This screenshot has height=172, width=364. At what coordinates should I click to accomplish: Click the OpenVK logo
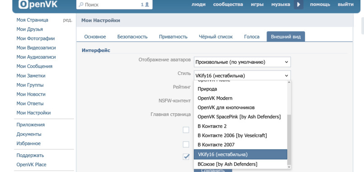point(38,4)
